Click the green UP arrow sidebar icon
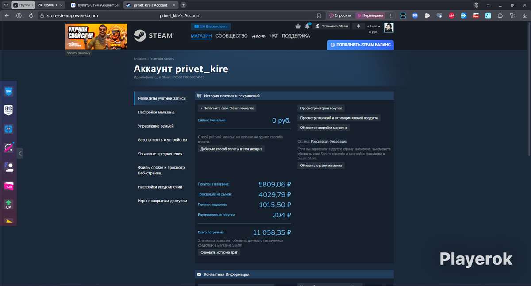Viewport: 531px width, 286px height. click(8, 205)
